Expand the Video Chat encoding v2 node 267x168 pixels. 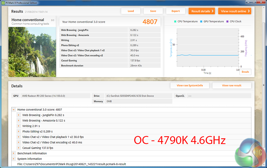19,142
